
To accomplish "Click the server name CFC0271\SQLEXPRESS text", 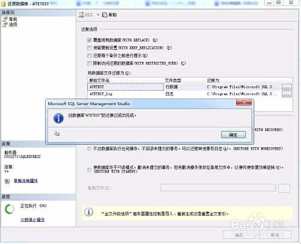I will (x=22, y=156).
